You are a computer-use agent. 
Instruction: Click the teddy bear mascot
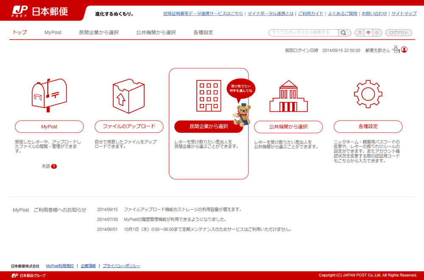coord(242,115)
